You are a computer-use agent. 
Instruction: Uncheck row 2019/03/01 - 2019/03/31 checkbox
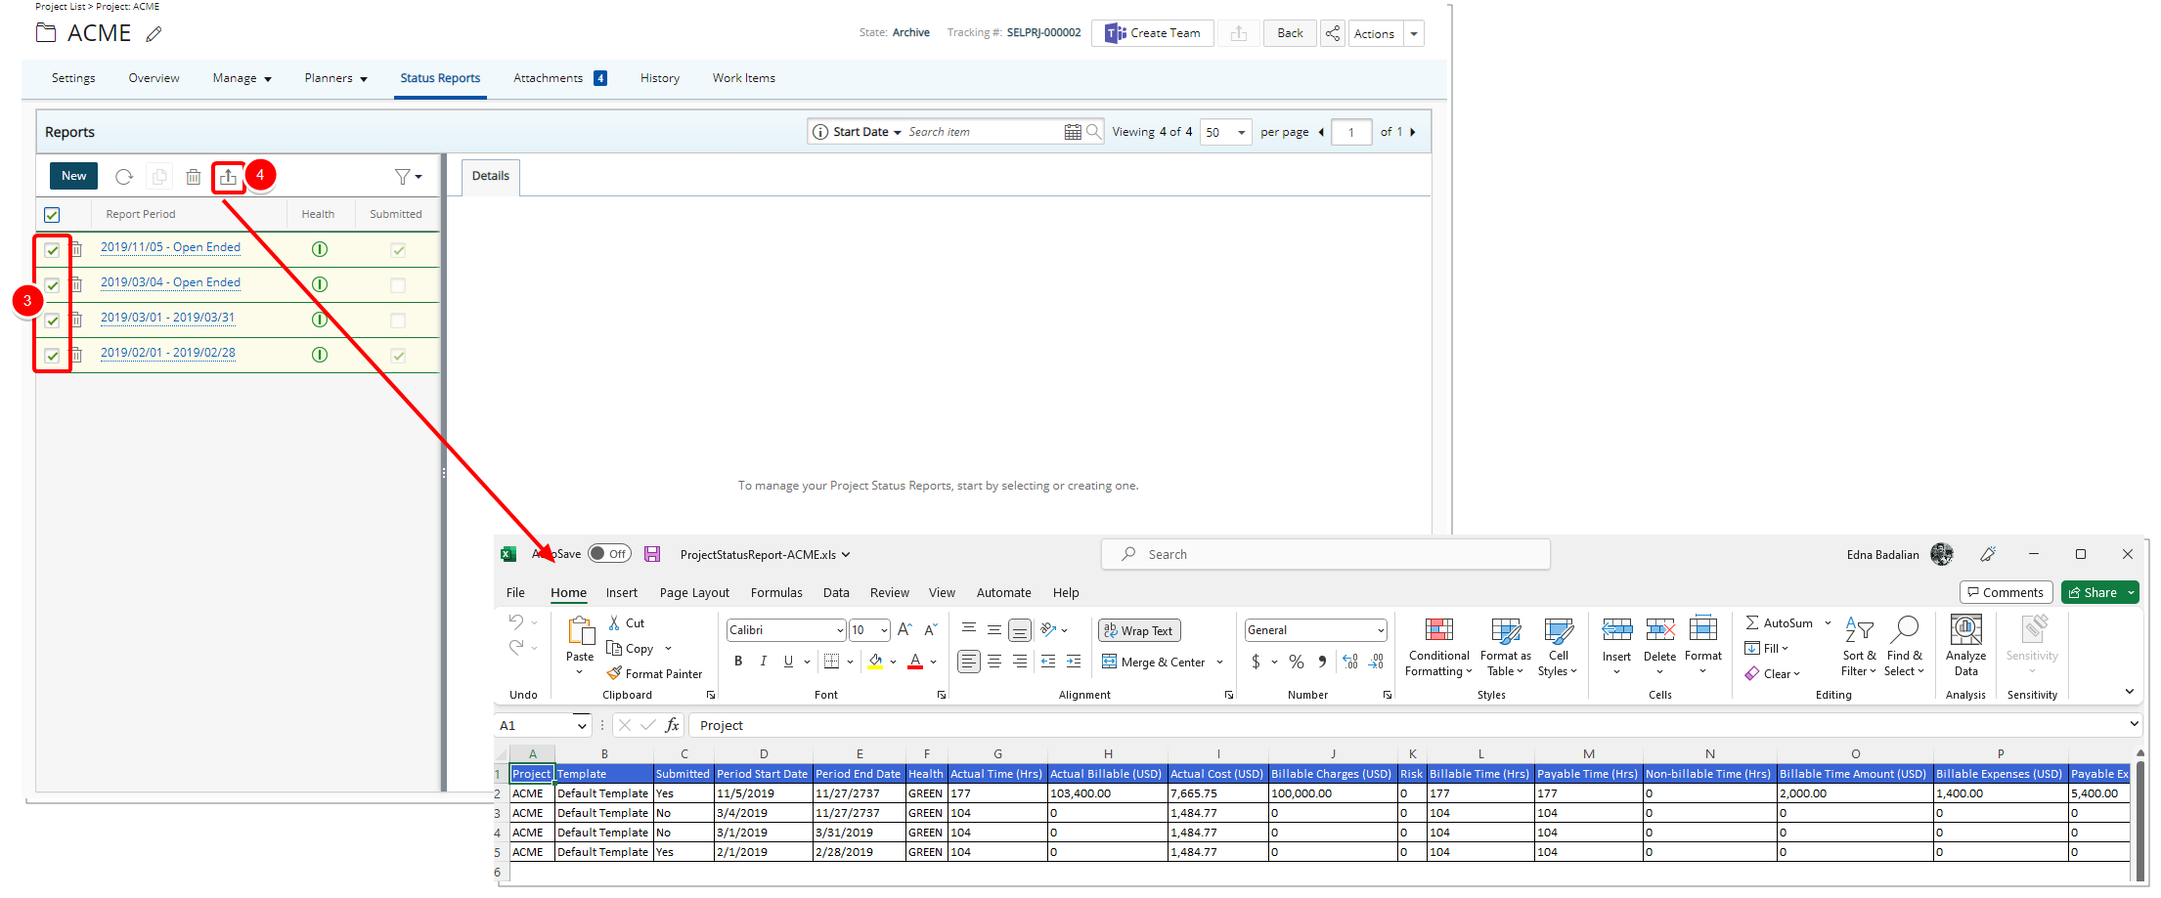point(52,321)
